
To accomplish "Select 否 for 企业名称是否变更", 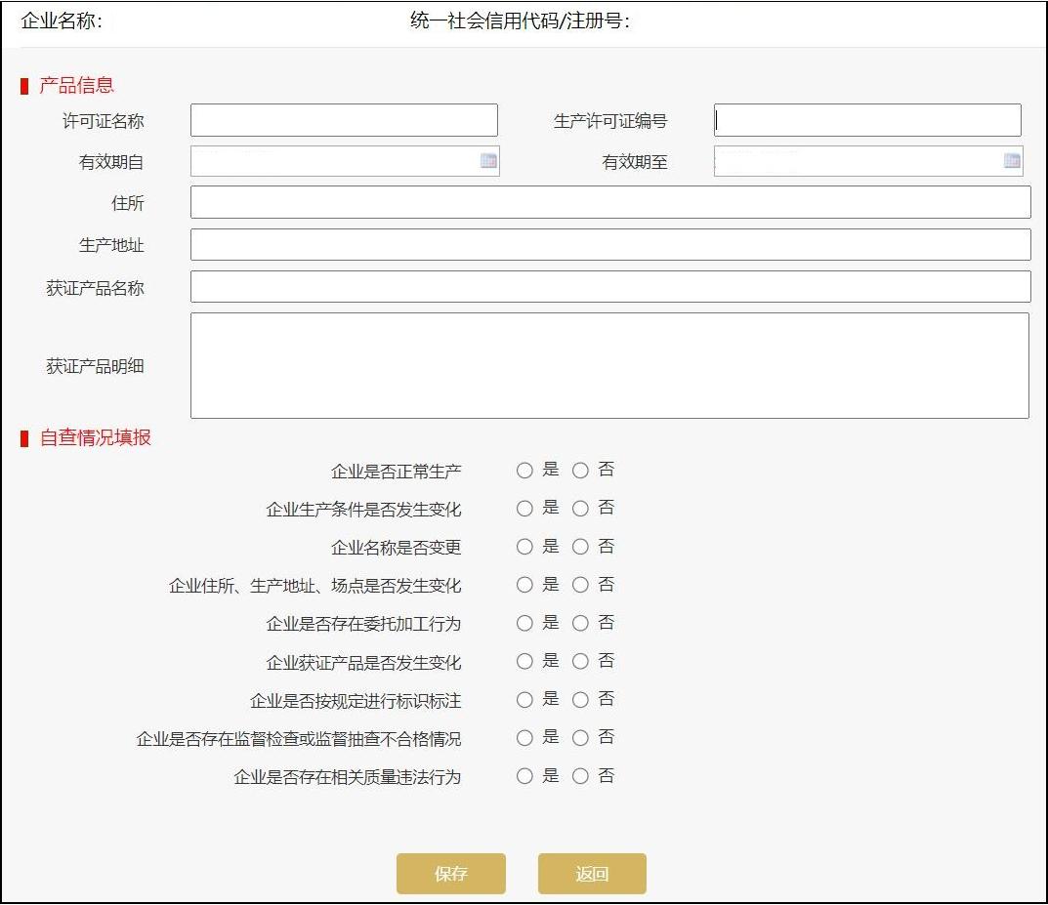I will (x=581, y=546).
